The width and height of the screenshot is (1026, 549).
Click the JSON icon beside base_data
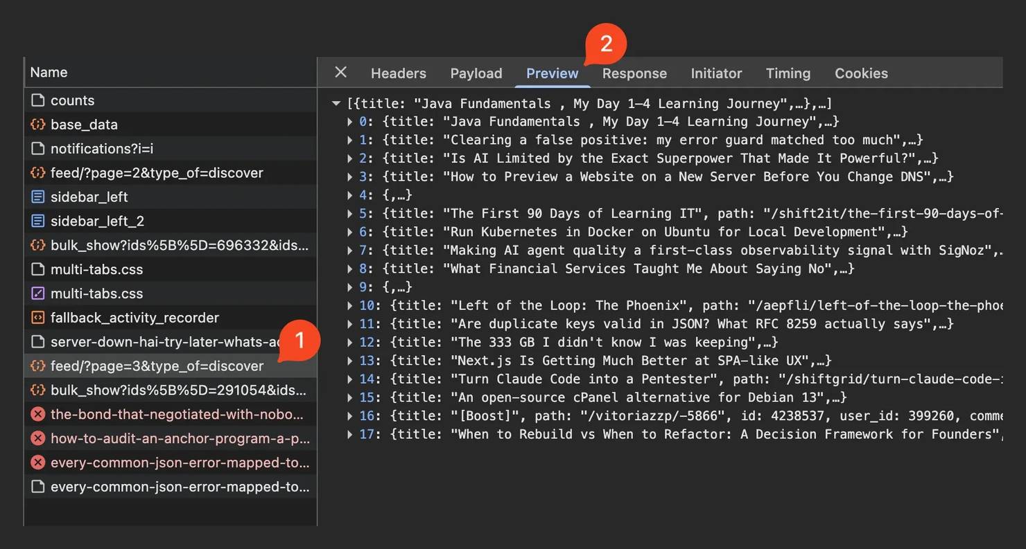(x=37, y=125)
